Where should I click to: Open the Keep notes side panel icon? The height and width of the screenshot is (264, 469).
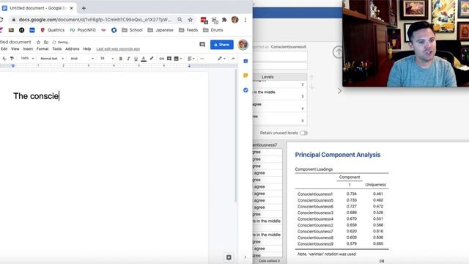coord(245,76)
